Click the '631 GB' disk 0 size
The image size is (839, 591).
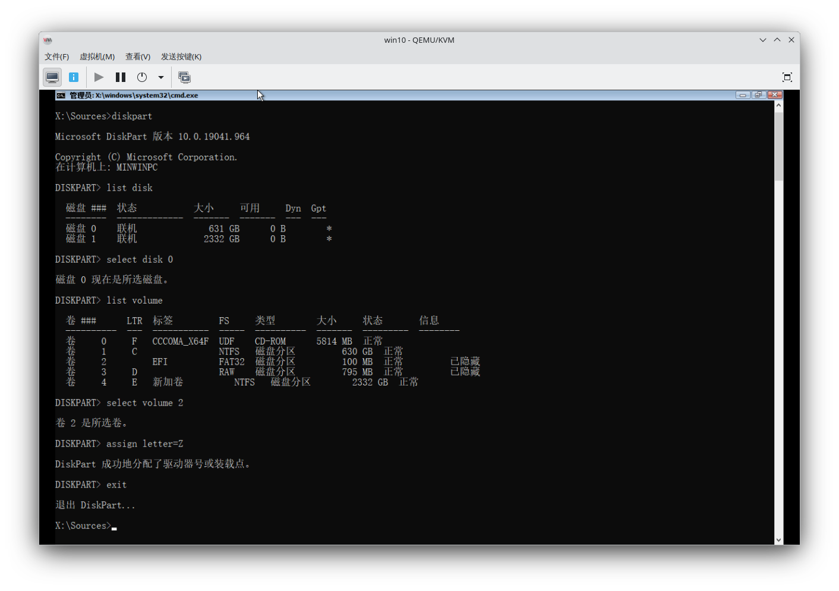(224, 229)
